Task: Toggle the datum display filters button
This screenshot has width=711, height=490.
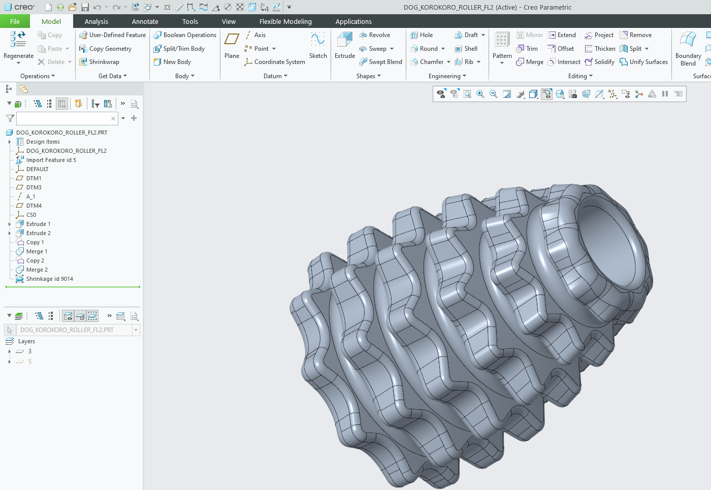Action: tap(612, 94)
